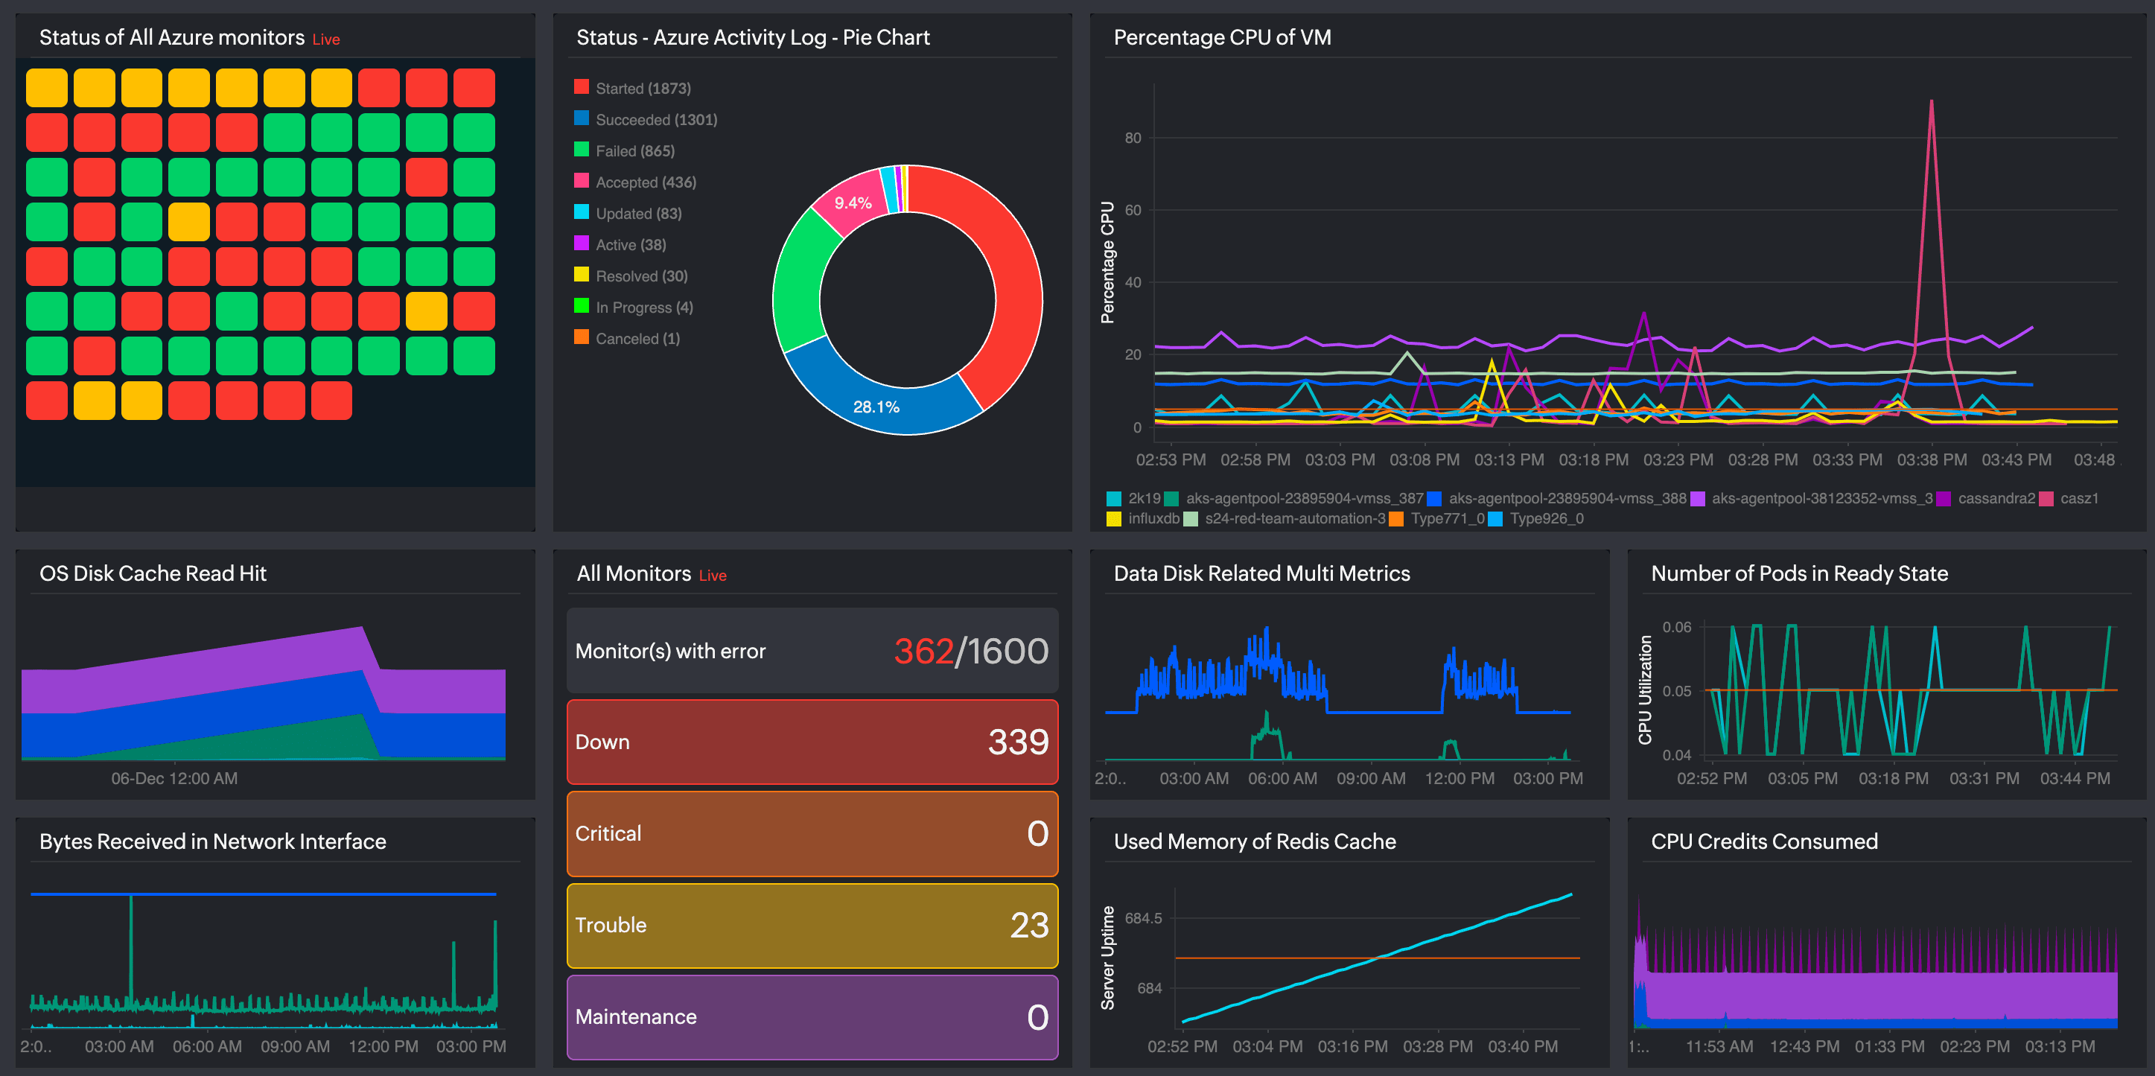This screenshot has width=2155, height=1076.
Task: Click the Started legend icon in the pie chart
Action: [x=583, y=87]
